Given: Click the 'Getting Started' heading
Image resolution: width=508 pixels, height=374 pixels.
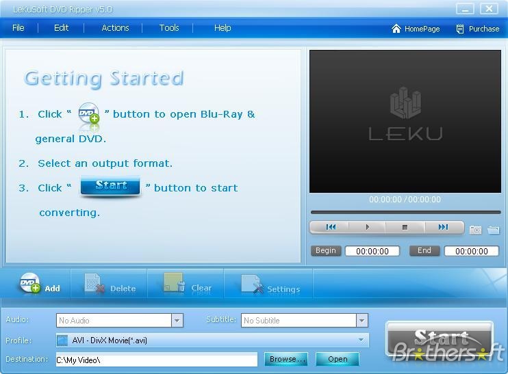Looking at the screenshot, I should pos(104,79).
